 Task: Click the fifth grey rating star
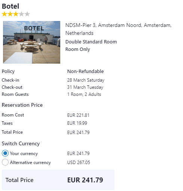tap(27, 14)
